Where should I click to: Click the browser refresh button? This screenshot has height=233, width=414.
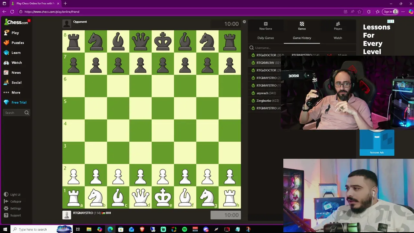coord(12,12)
